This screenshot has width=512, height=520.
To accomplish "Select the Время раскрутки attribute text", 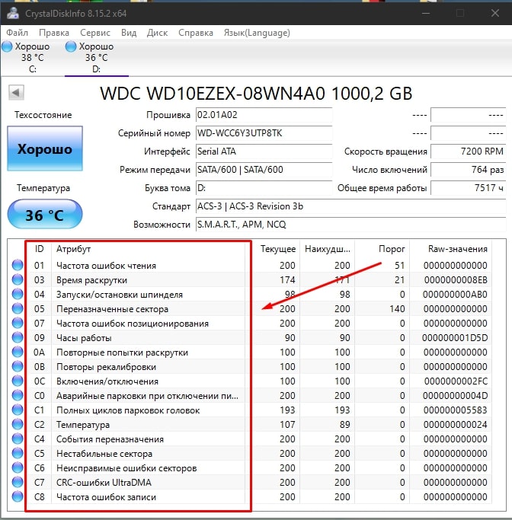I will [91, 280].
